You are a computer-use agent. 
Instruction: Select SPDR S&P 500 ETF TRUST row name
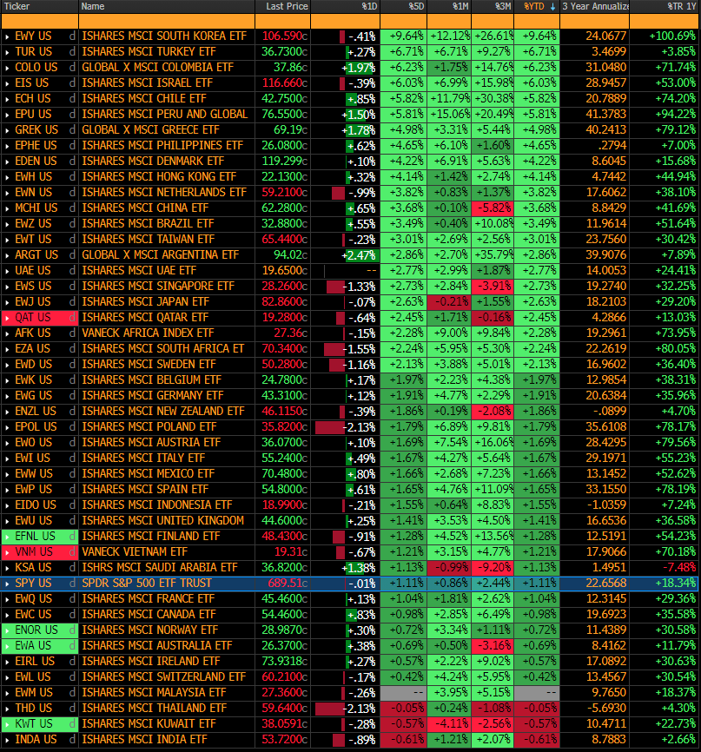tap(146, 584)
